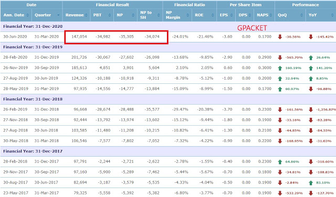Click the Financial Result group header
The width and height of the screenshot is (336, 197).
pyautogui.click(x=112, y=5)
